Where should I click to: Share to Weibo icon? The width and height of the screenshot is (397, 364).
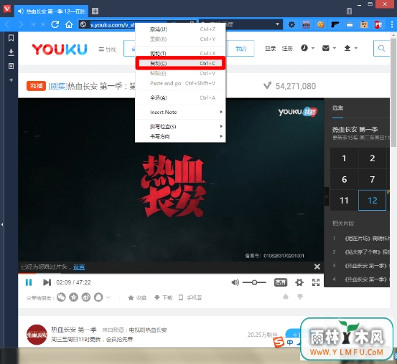tap(86, 297)
